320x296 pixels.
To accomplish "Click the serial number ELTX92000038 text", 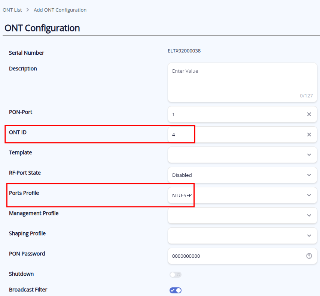I will (184, 51).
